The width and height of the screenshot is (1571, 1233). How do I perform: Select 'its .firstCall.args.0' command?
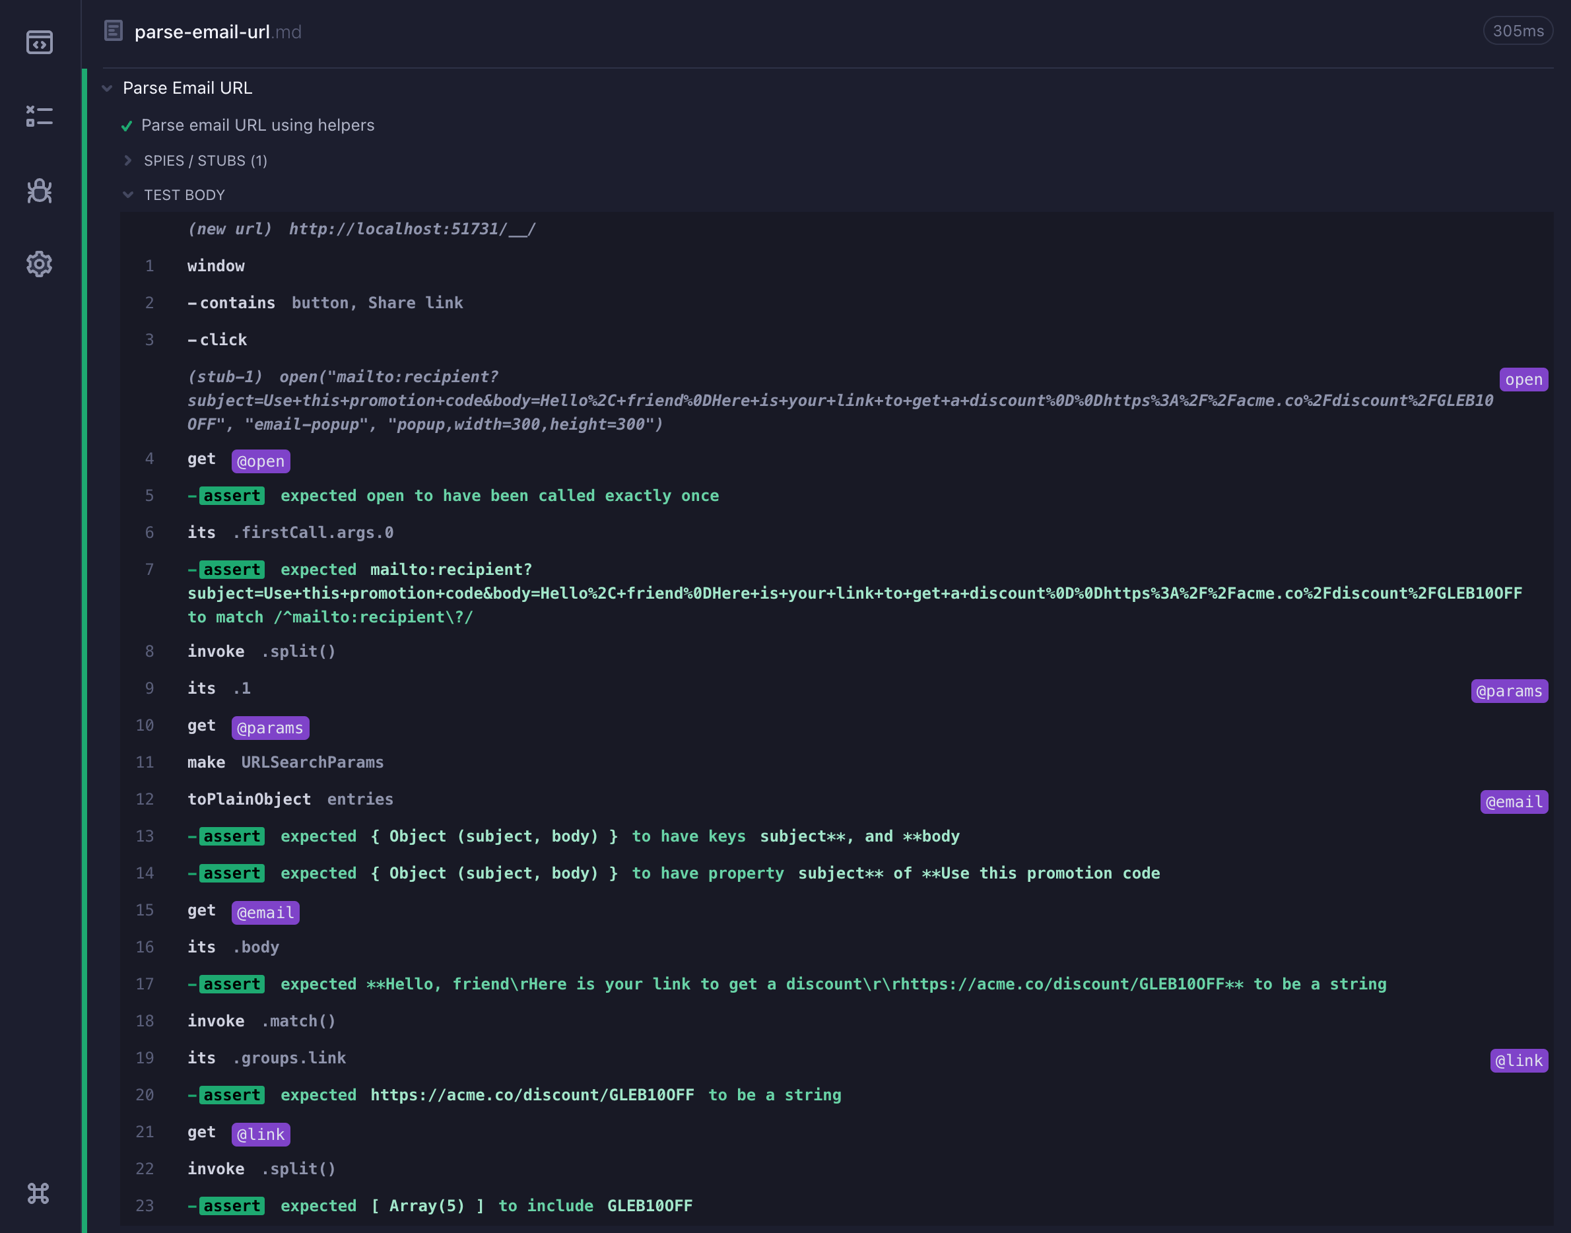[x=836, y=533]
